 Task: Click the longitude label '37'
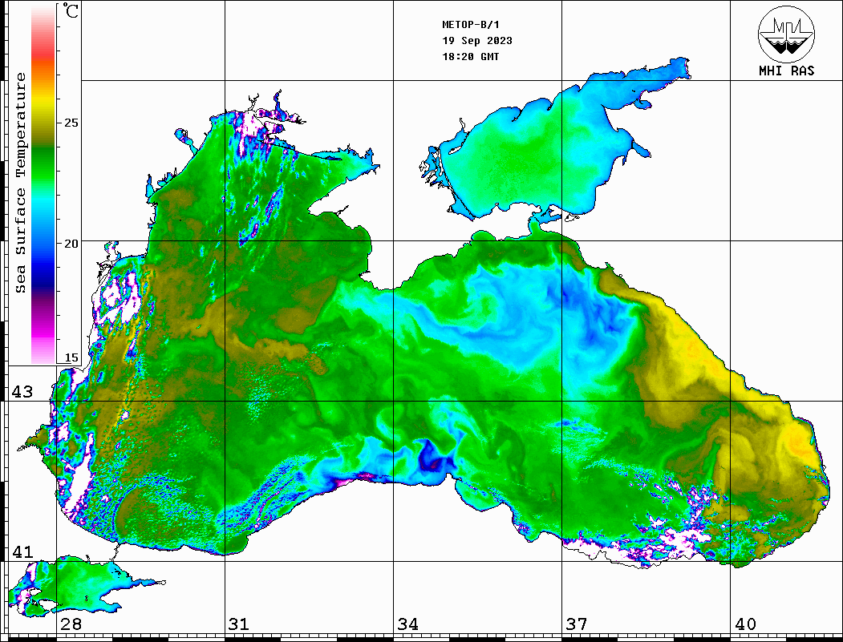coord(577,624)
